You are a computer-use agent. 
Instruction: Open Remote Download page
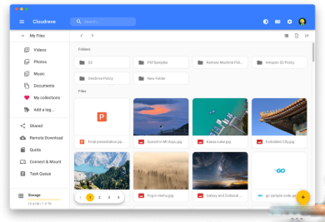[46, 138]
